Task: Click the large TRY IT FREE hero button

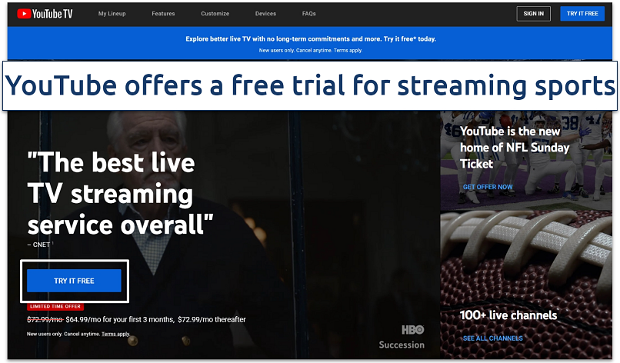Action: click(74, 281)
